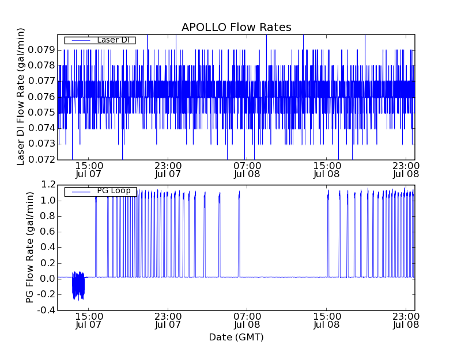Click the noisy negative PG burst near Jul 07 15:00
Screen dimensions: 461x345
coord(78,285)
